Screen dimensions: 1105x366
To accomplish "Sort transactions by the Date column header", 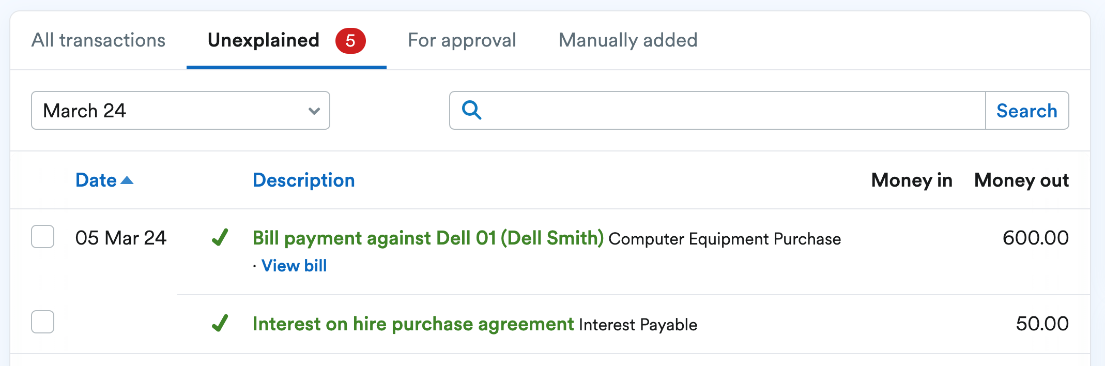I will coord(96,180).
